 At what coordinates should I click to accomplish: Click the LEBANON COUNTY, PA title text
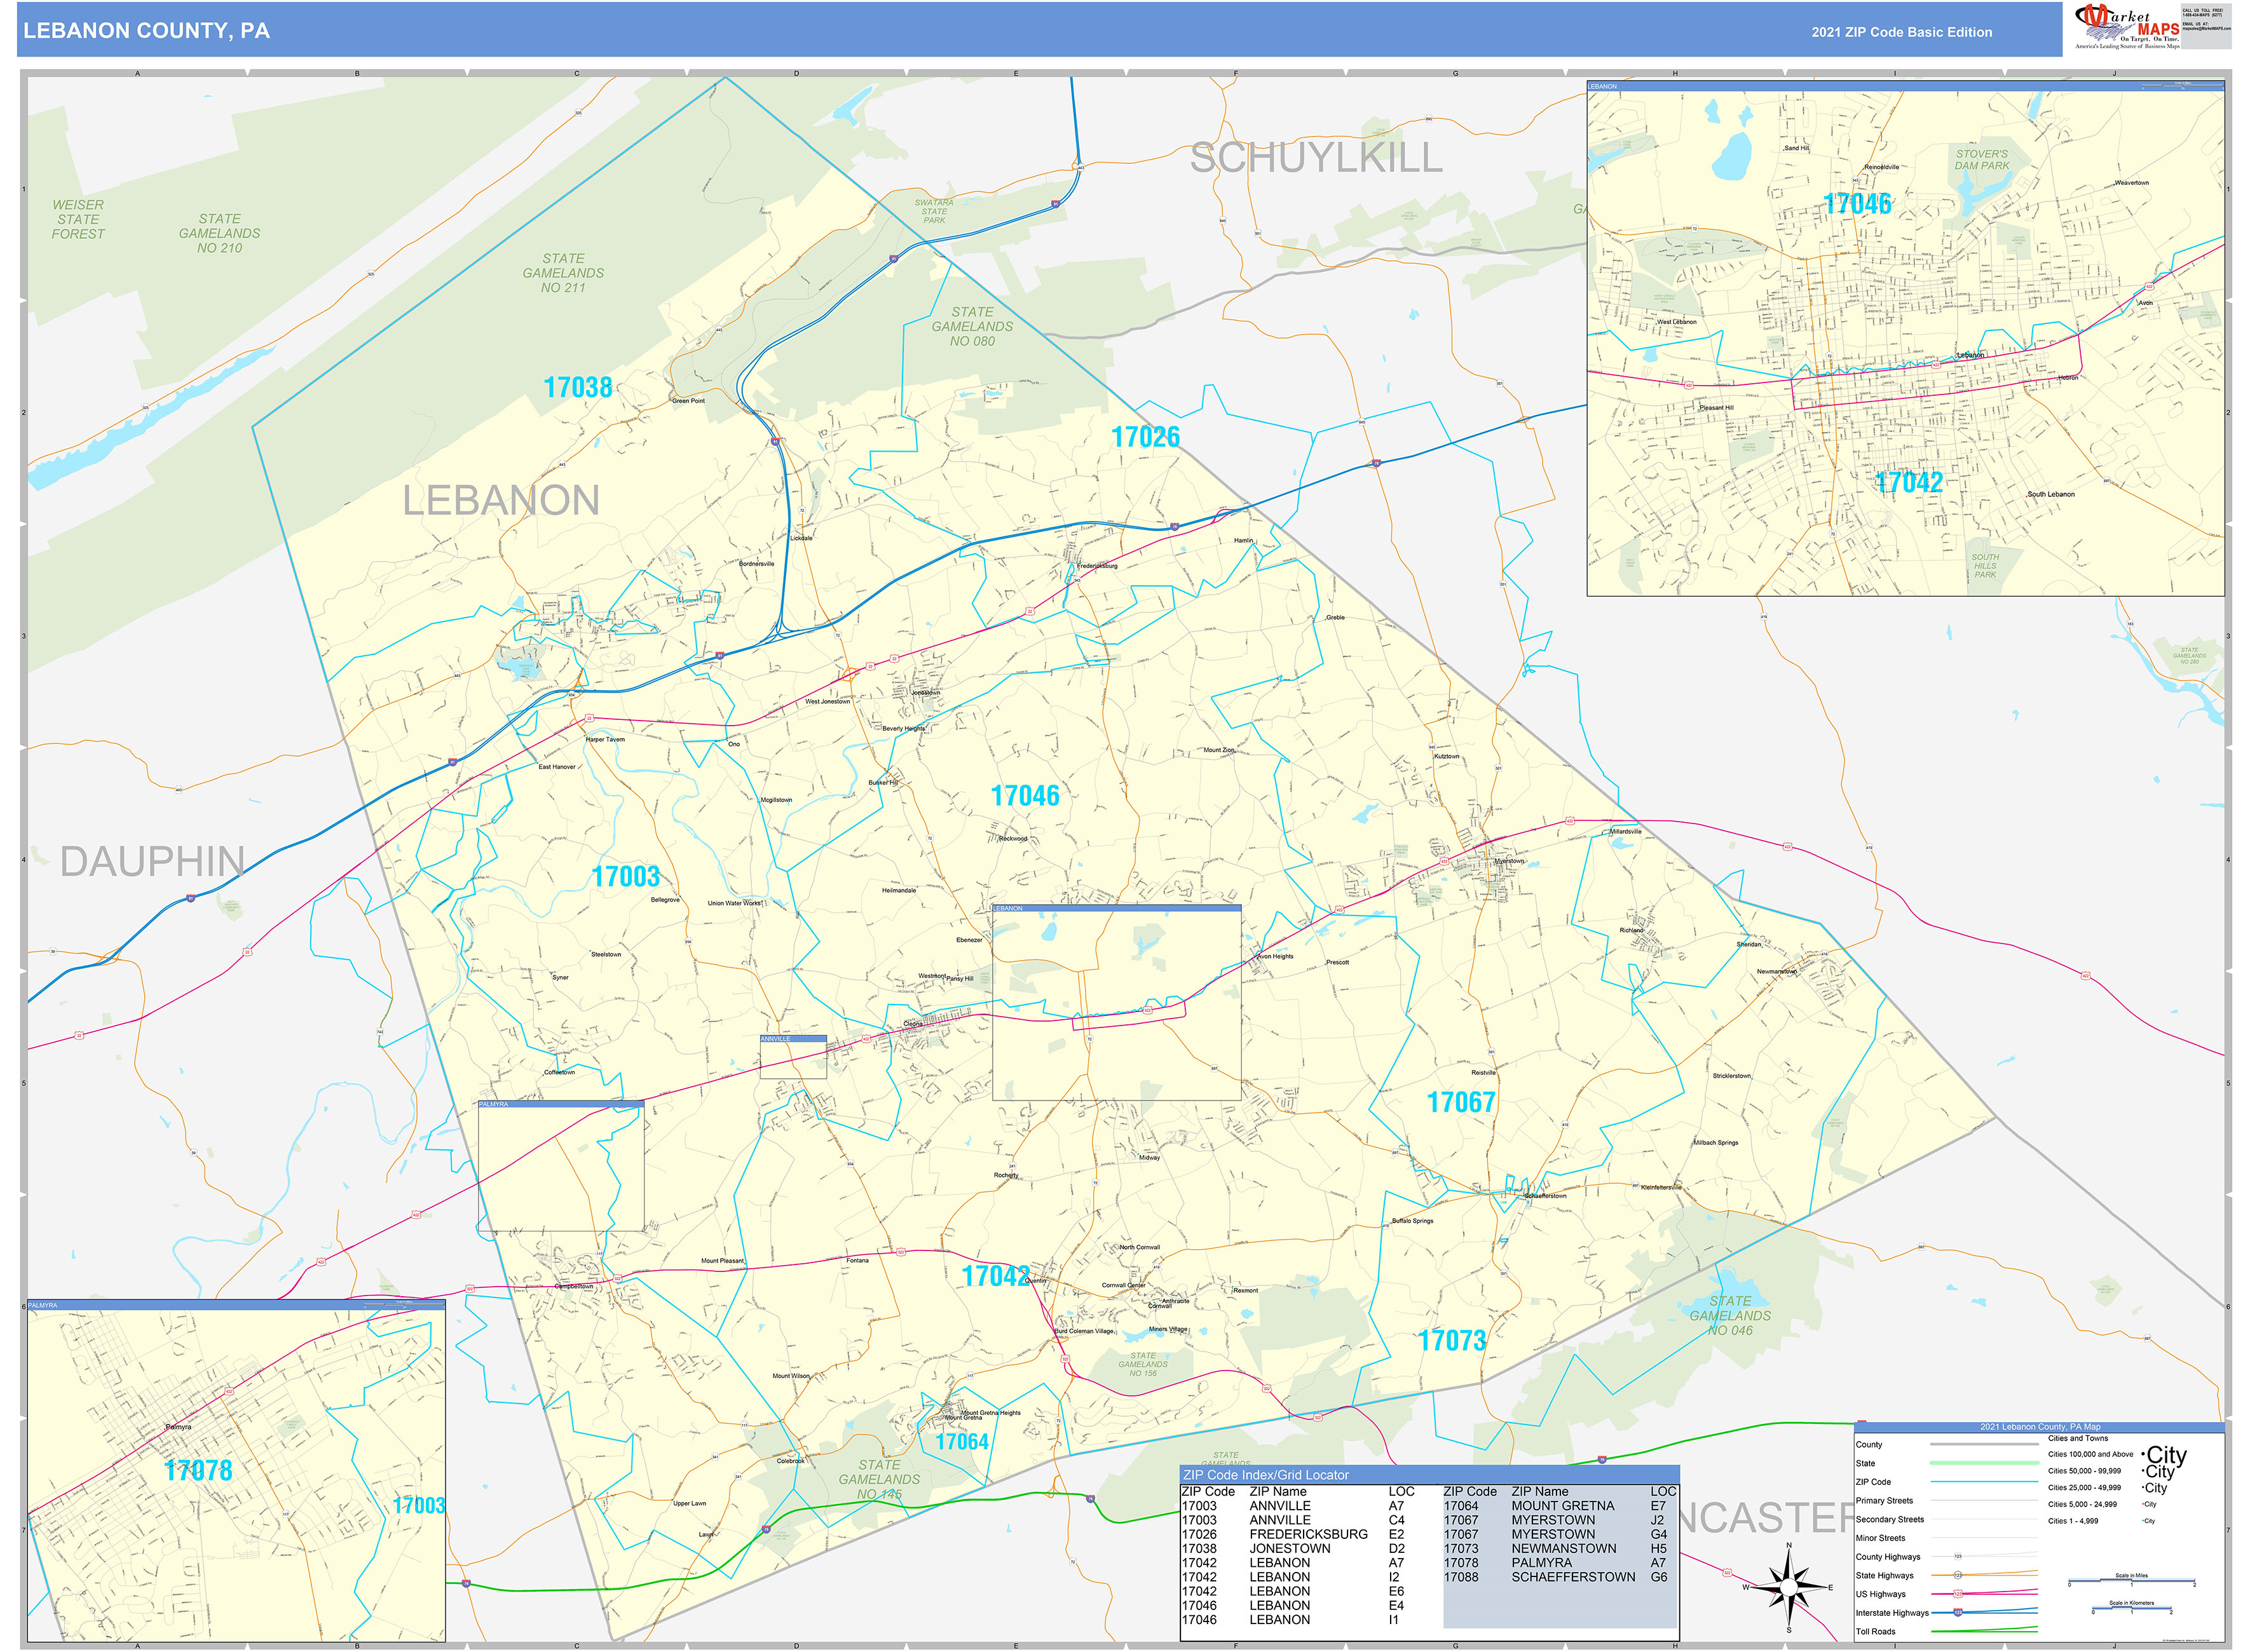[x=146, y=31]
